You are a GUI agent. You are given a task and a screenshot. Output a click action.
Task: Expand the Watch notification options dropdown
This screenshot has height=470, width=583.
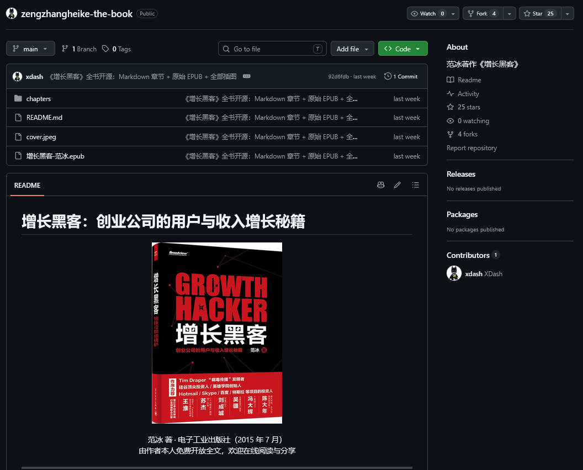[453, 13]
